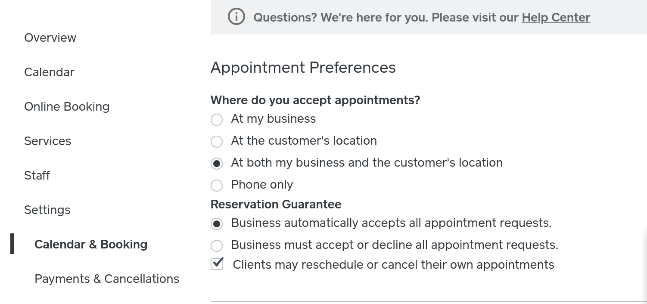
Task: Pick the "Phone only" radio option
Action: pyautogui.click(x=217, y=185)
